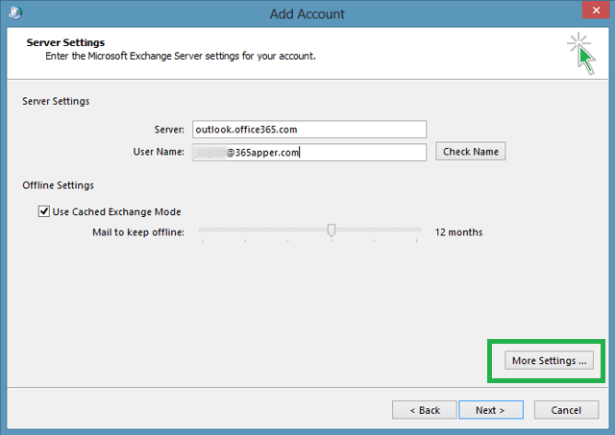This screenshot has width=615, height=435.
Task: Click the 'Offline Settings' section label
Action: pyautogui.click(x=58, y=185)
